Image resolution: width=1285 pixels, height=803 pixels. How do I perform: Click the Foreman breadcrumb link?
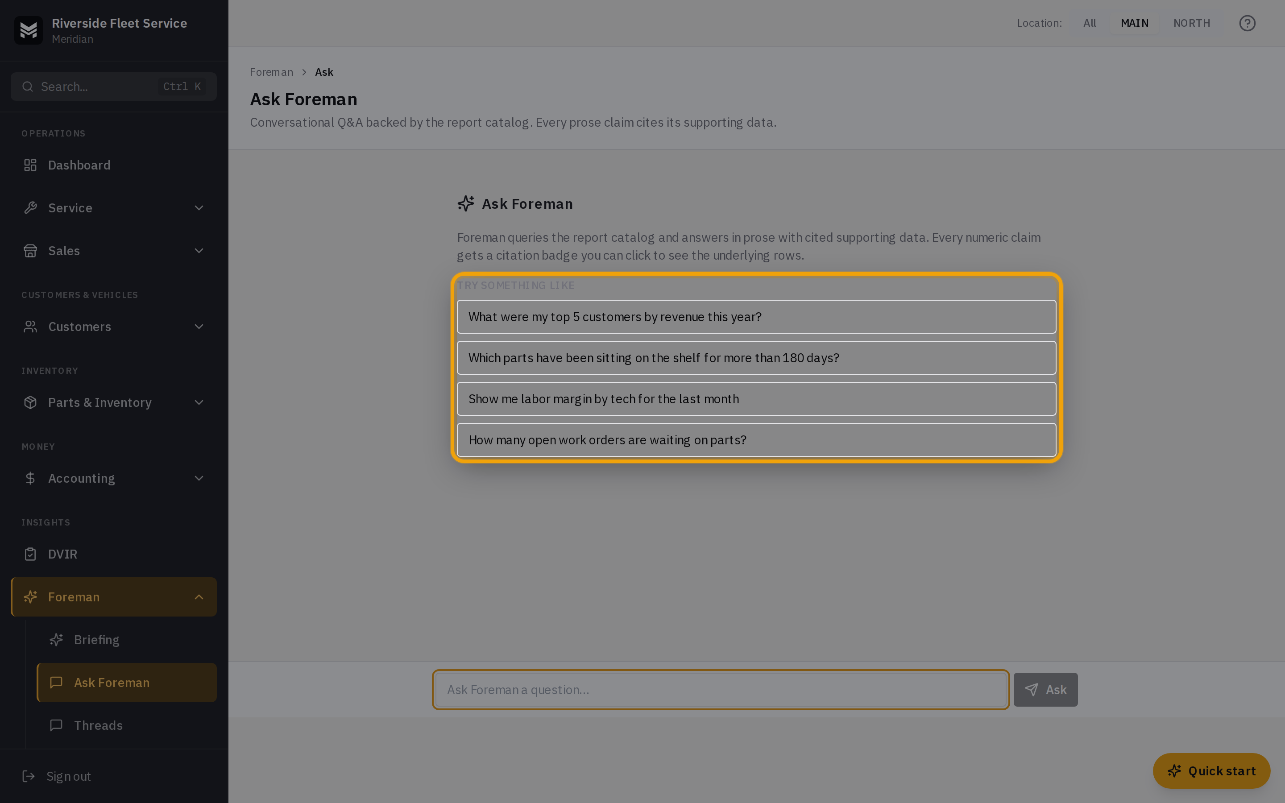(x=271, y=72)
